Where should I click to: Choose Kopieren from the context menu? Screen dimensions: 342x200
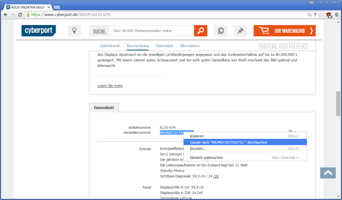click(x=197, y=136)
